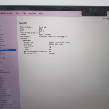109x109 pixels.
Task: Click 'Built-in Liquid Retina Display' value
Action: (x=59, y=42)
